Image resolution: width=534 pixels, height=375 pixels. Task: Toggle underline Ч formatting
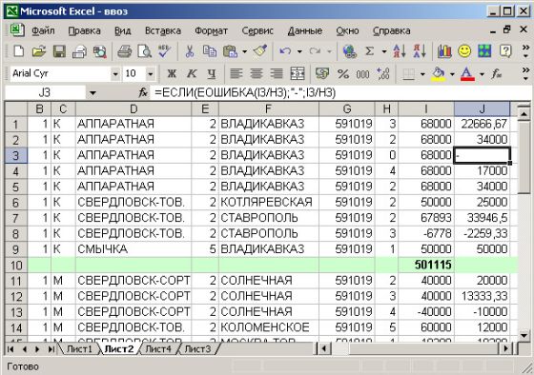click(x=212, y=73)
